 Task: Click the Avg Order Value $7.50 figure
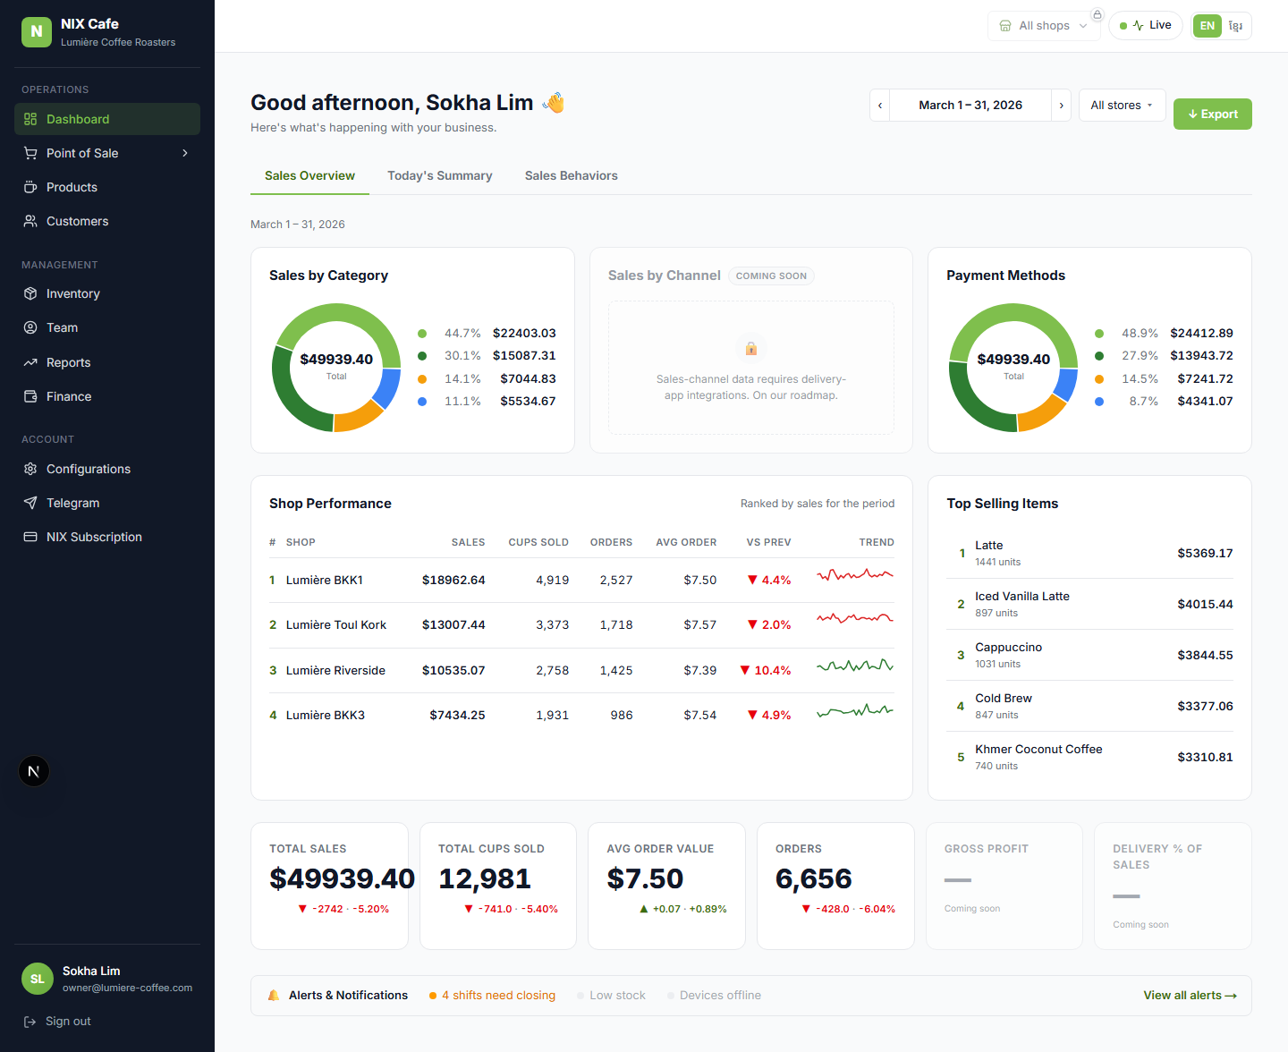coord(645,879)
